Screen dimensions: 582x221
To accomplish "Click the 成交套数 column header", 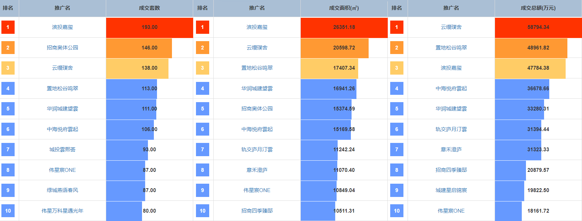I will 149,8.
